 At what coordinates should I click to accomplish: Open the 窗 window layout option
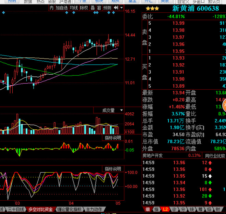(x=99, y=8)
